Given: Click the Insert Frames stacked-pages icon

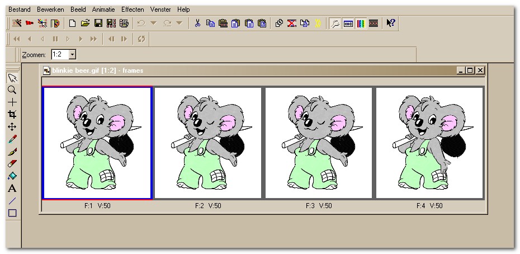Looking at the screenshot, I should point(279,23).
